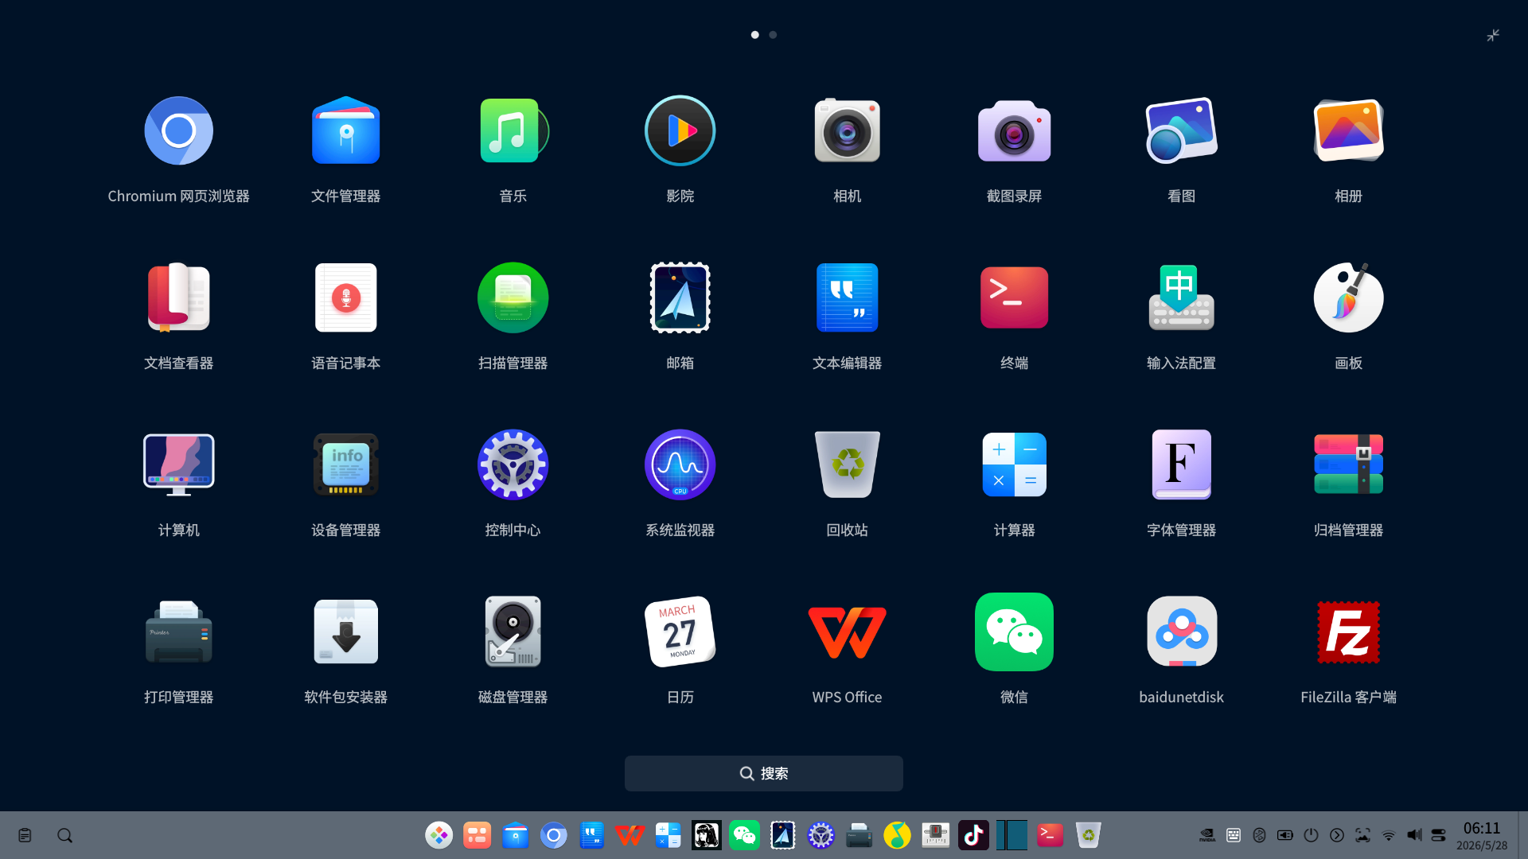Open the yellow QQ Music dock icon

[898, 836]
